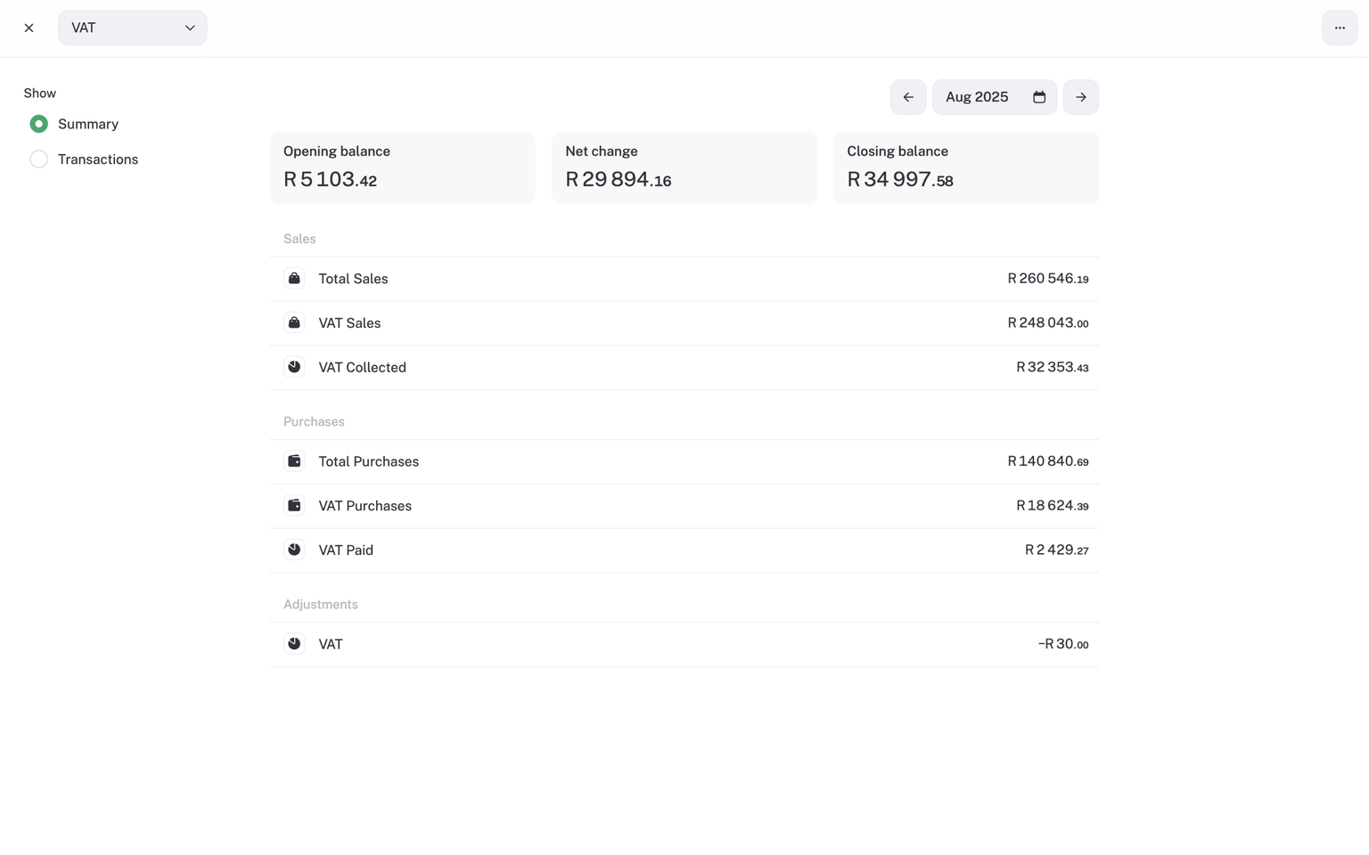Select the Summary radio button
The width and height of the screenshot is (1369, 855).
point(38,124)
